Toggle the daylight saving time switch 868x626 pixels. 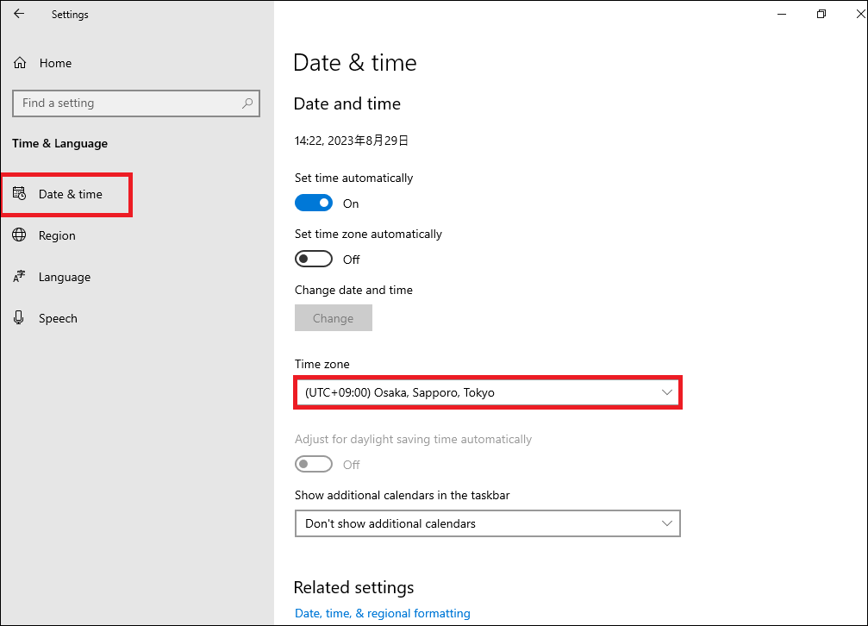point(314,465)
